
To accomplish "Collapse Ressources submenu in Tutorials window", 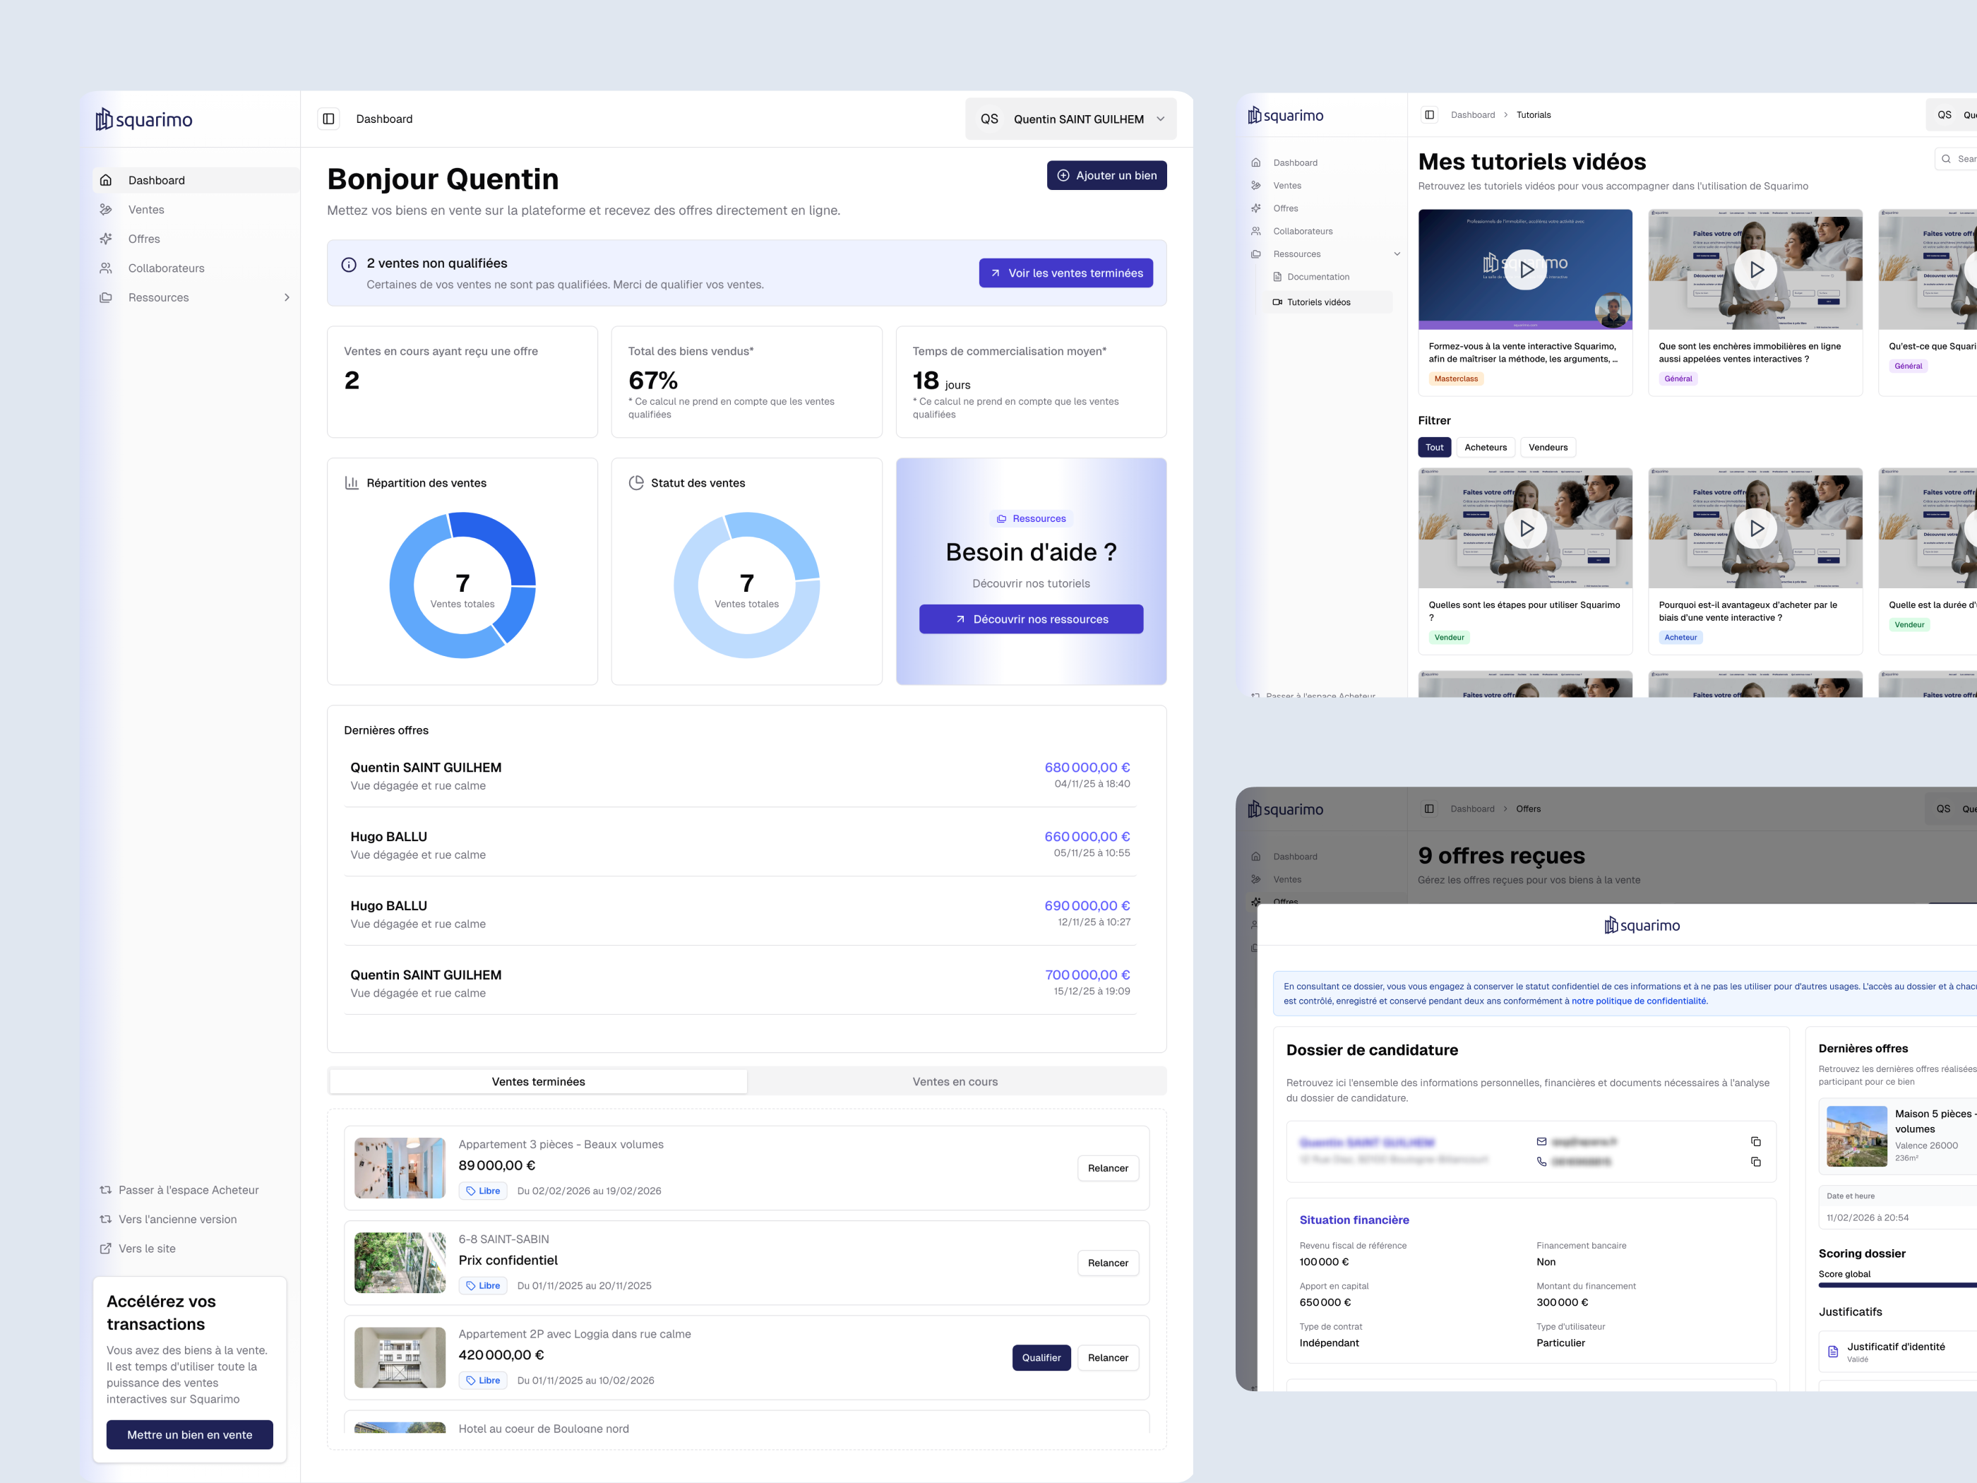I will (1396, 254).
